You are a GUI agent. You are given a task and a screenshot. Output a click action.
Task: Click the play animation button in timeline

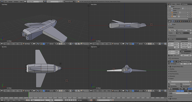tap(72, 100)
